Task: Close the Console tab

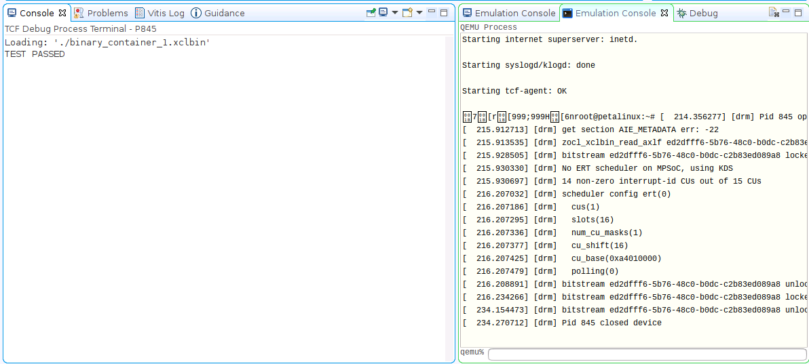Action: (62, 14)
